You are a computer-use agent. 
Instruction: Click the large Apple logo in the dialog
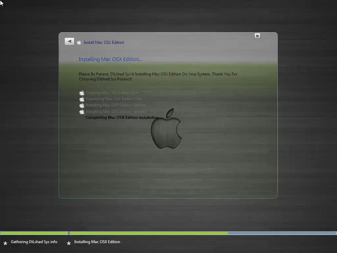[166, 128]
